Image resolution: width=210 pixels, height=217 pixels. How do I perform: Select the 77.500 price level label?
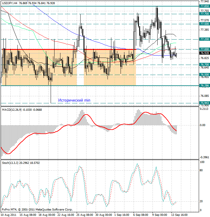[205, 24]
